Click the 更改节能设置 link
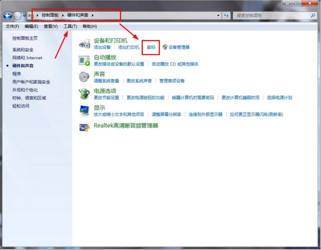This screenshot has width=321, height=250. tap(107, 98)
